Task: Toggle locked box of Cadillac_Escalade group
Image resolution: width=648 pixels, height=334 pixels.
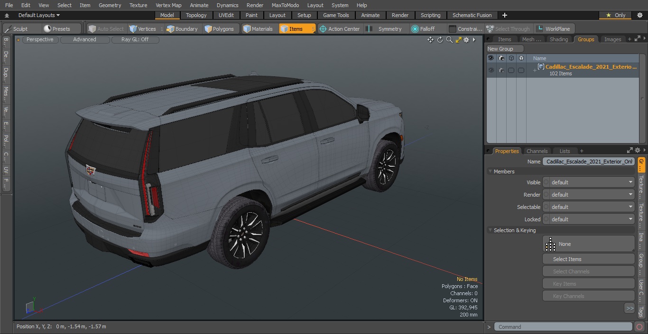Action: [x=521, y=70]
